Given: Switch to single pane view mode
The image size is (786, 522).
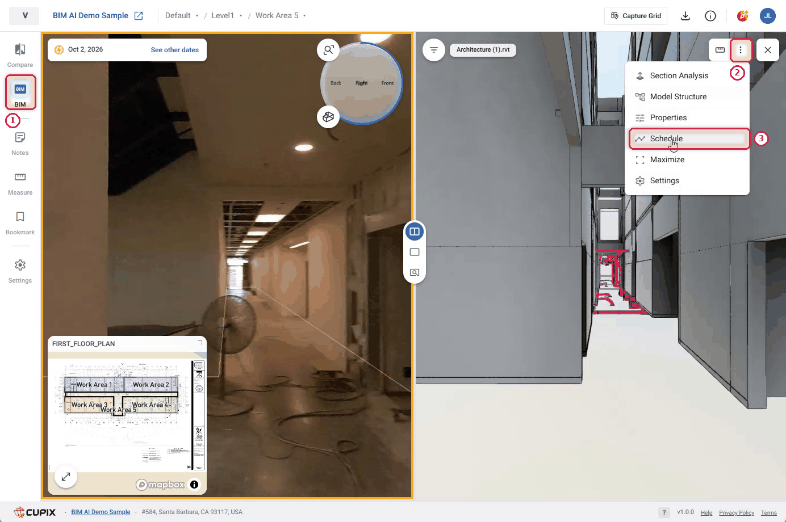Looking at the screenshot, I should coord(415,252).
